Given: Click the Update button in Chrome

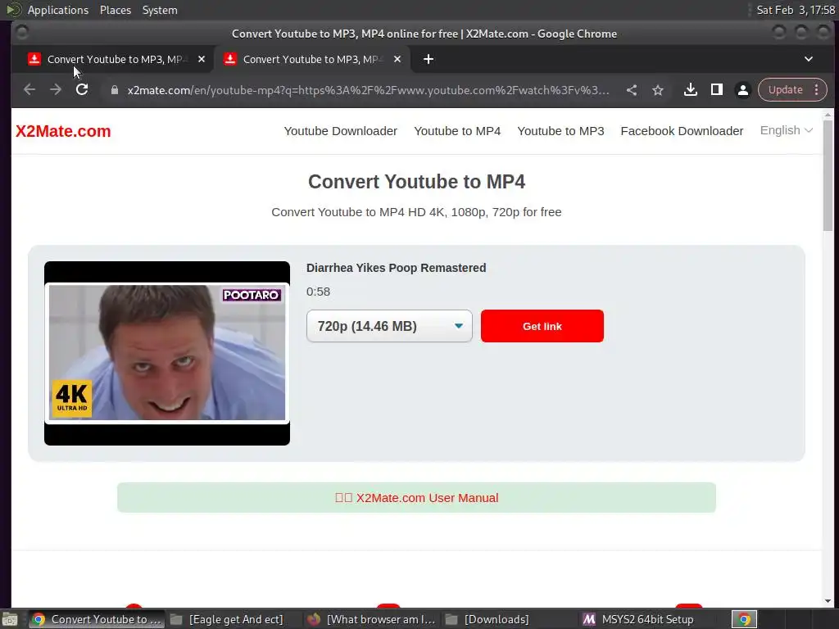Looking at the screenshot, I should pyautogui.click(x=786, y=90).
